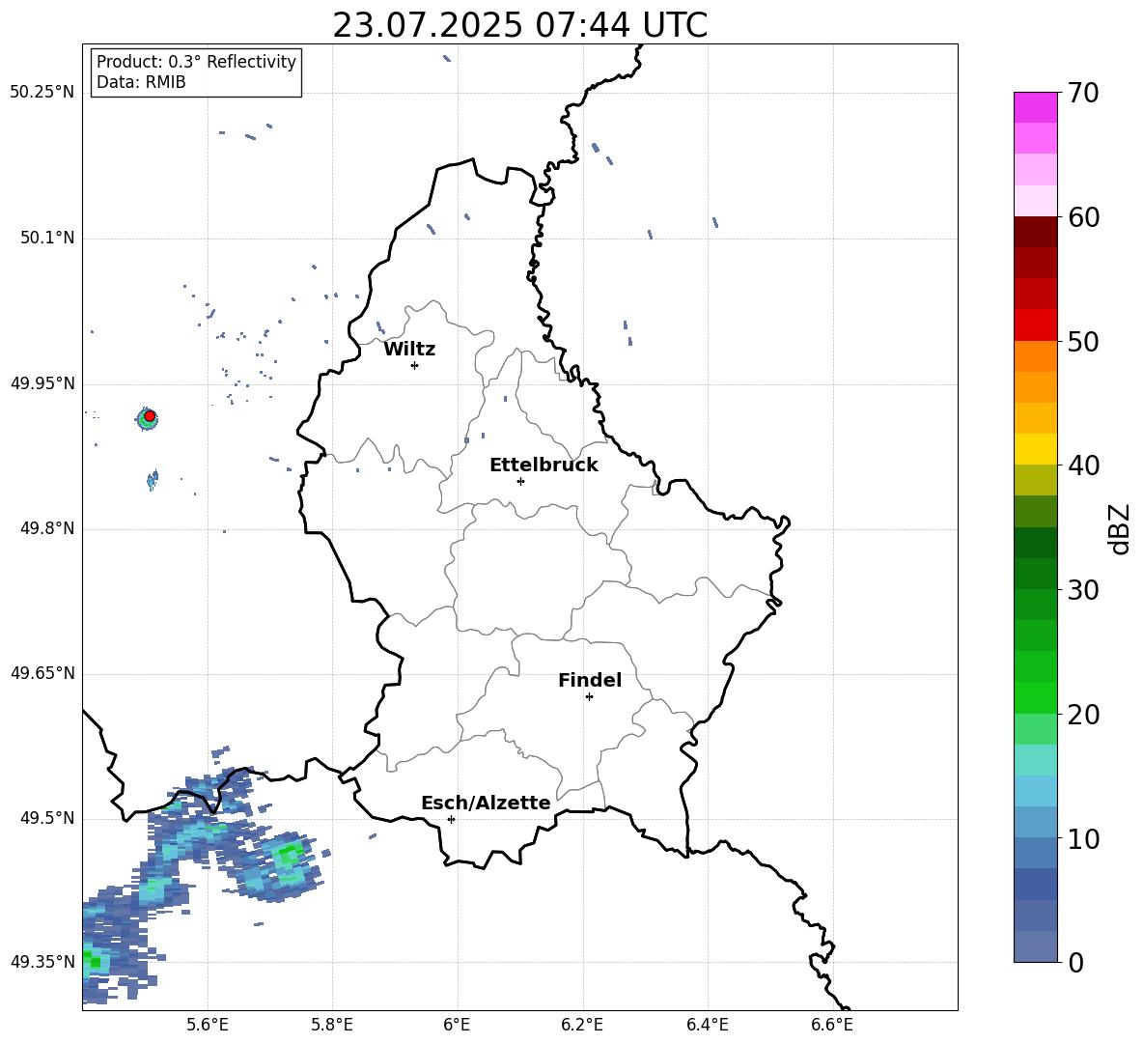The height and width of the screenshot is (1044, 1143).
Task: Click the red radar echo dot near 49.95°N
Action: (x=150, y=415)
